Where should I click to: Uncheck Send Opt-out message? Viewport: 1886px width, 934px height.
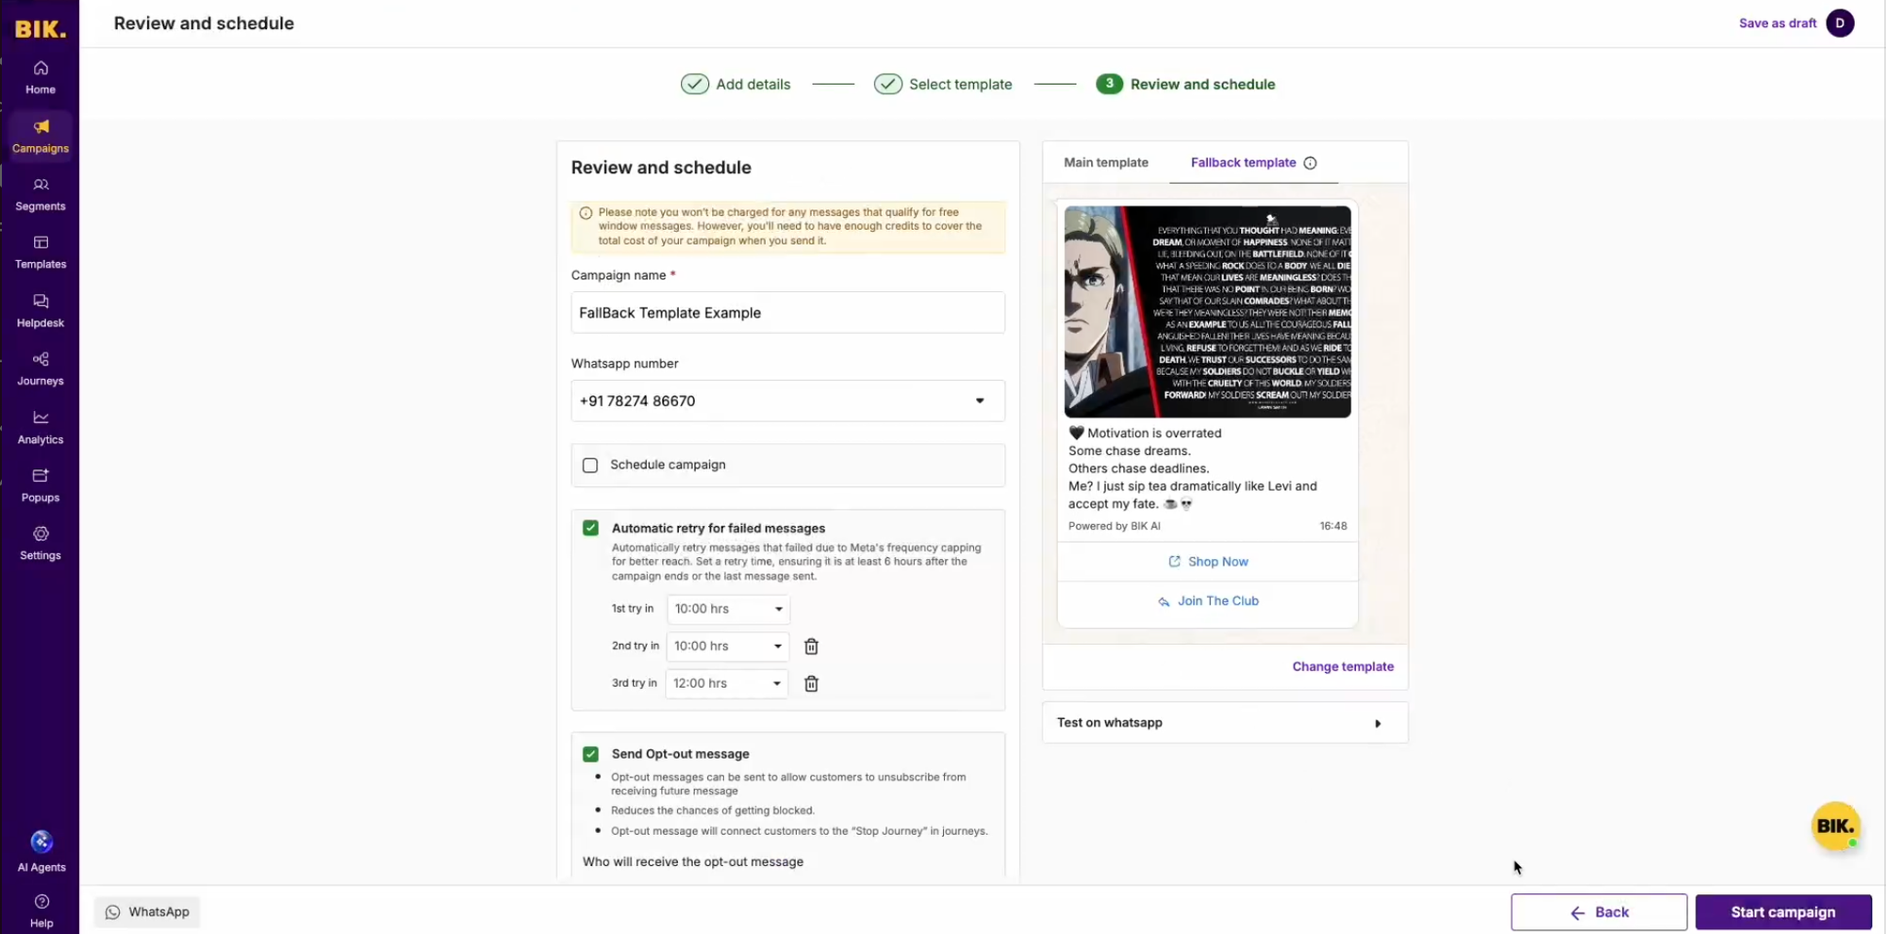coord(590,754)
